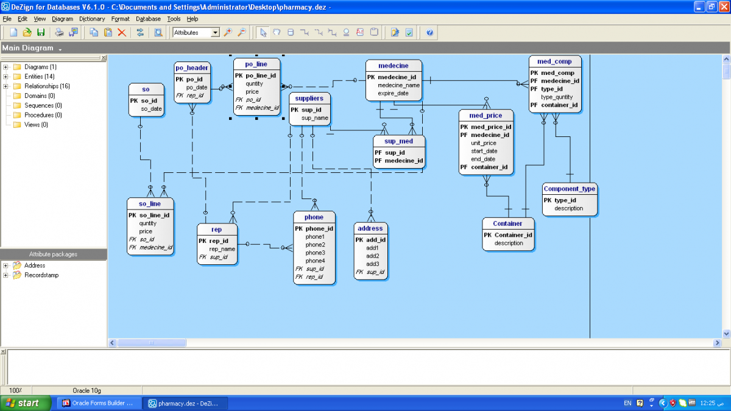Viewport: 731px width, 411px height.
Task: Expand the Entities (14) tree node
Action: pyautogui.click(x=5, y=77)
